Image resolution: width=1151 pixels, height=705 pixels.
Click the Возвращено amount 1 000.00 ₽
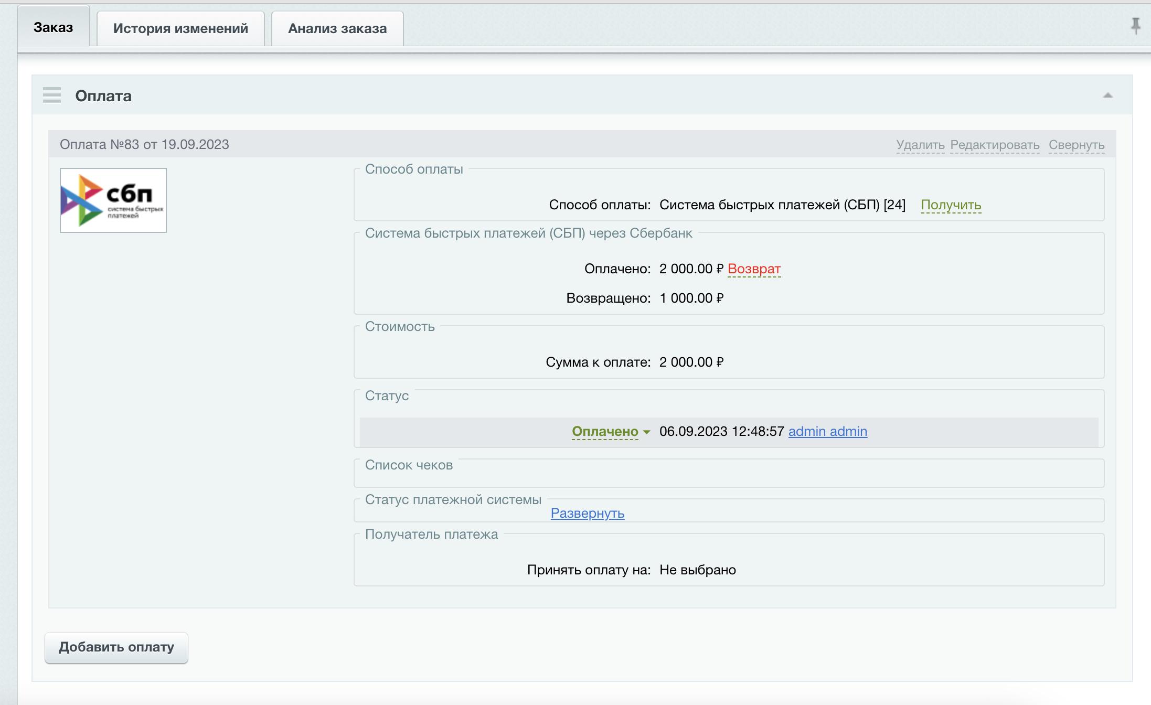(691, 298)
